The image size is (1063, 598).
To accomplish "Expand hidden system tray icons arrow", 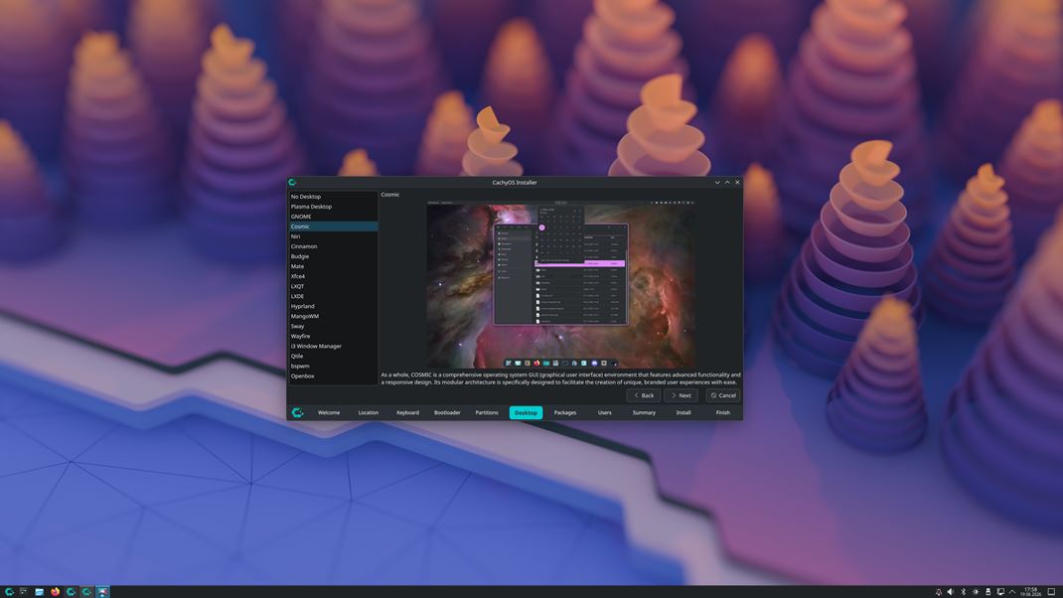I will pyautogui.click(x=1012, y=592).
